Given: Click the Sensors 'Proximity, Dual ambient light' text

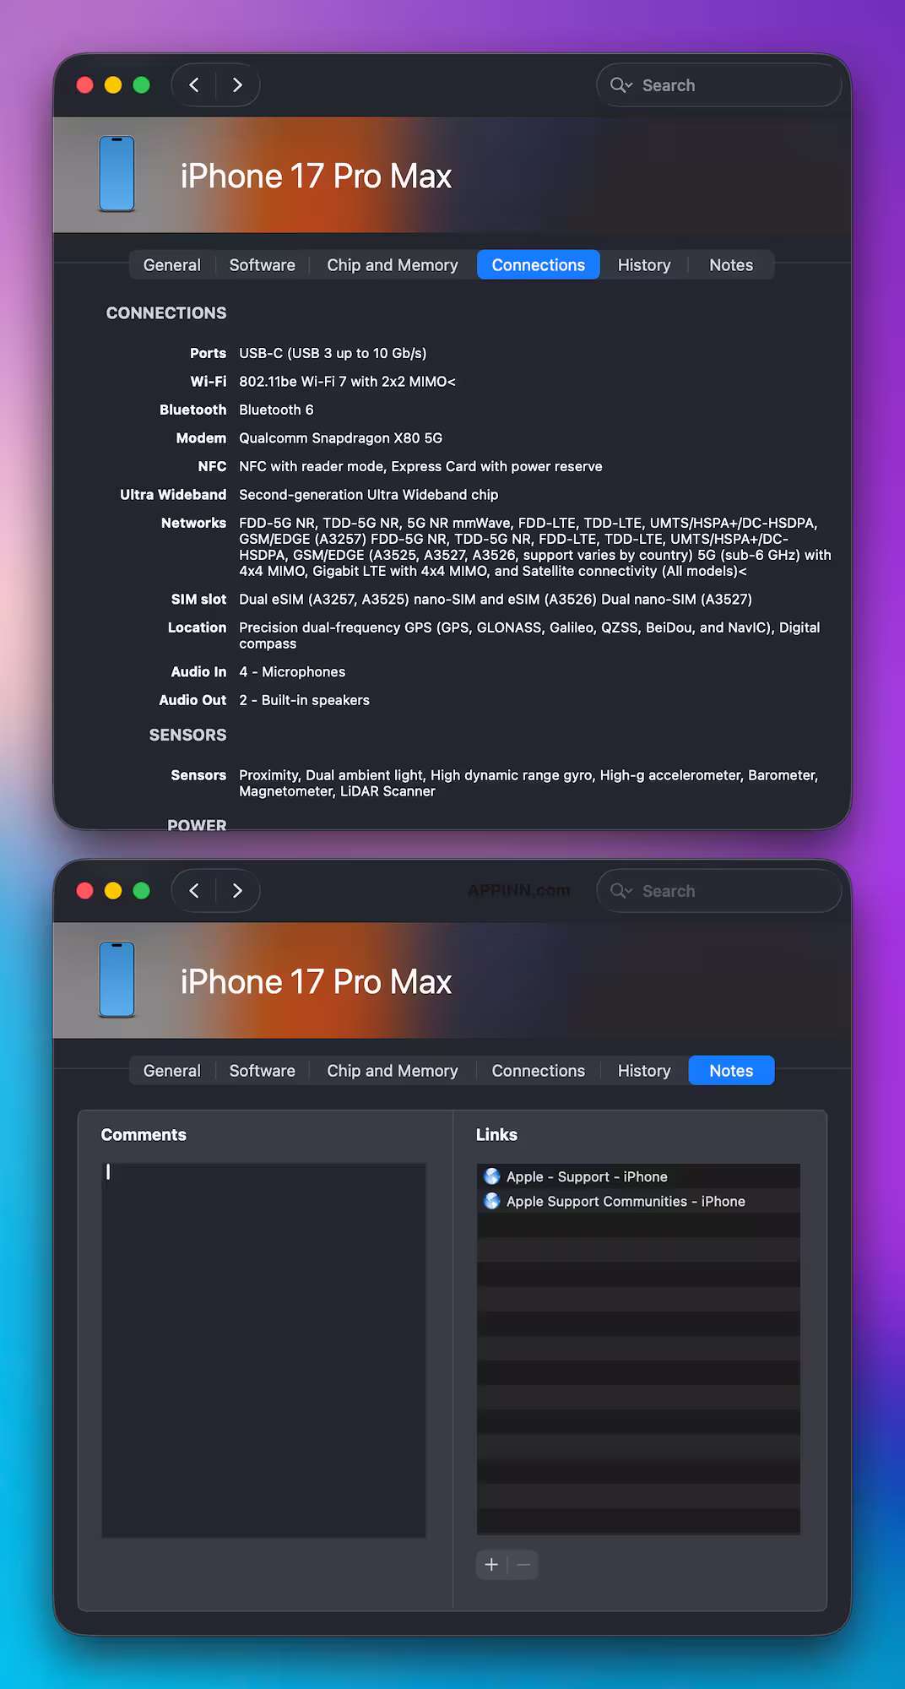Looking at the screenshot, I should click(528, 783).
